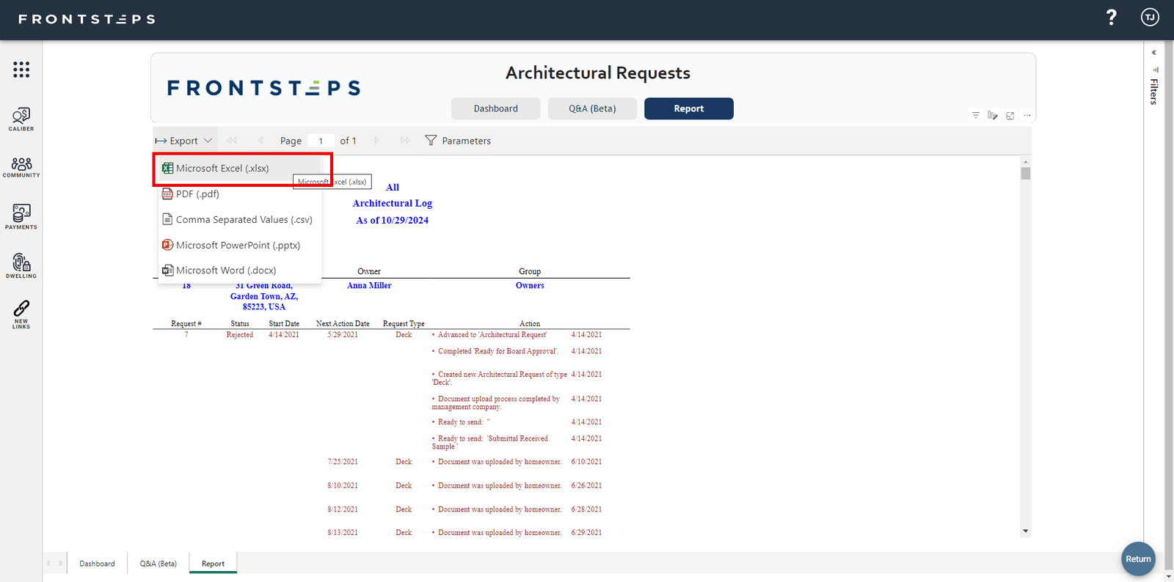Open the report visual in focus mode
This screenshot has height=582, width=1174.
(x=1010, y=116)
